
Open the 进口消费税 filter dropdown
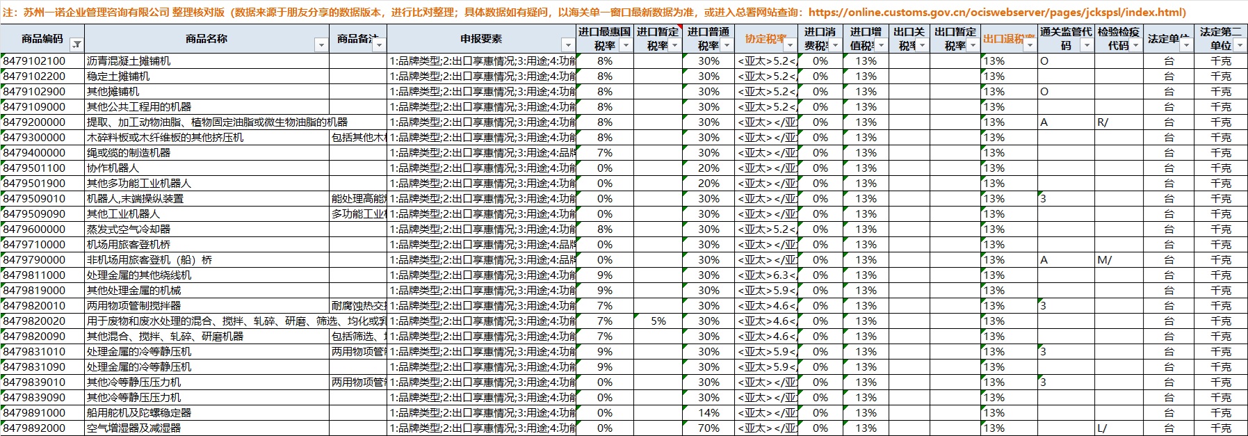(836, 45)
